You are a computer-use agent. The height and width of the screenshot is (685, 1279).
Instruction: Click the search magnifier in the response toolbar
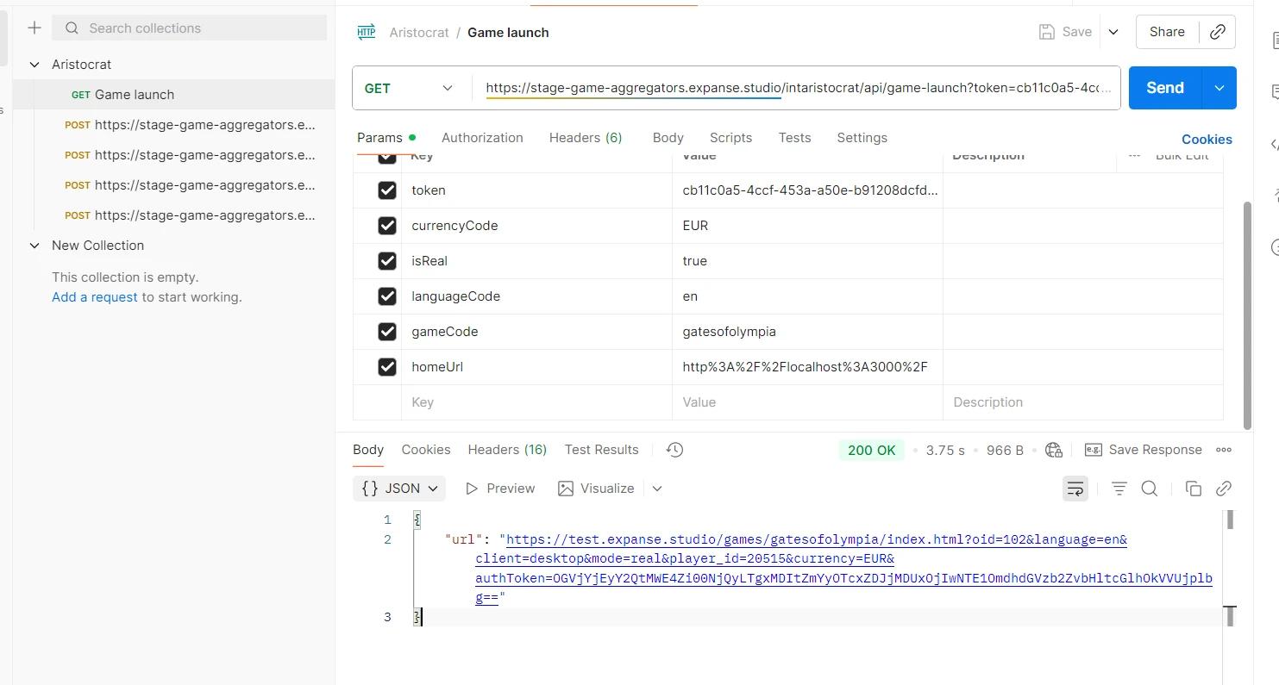coord(1150,489)
